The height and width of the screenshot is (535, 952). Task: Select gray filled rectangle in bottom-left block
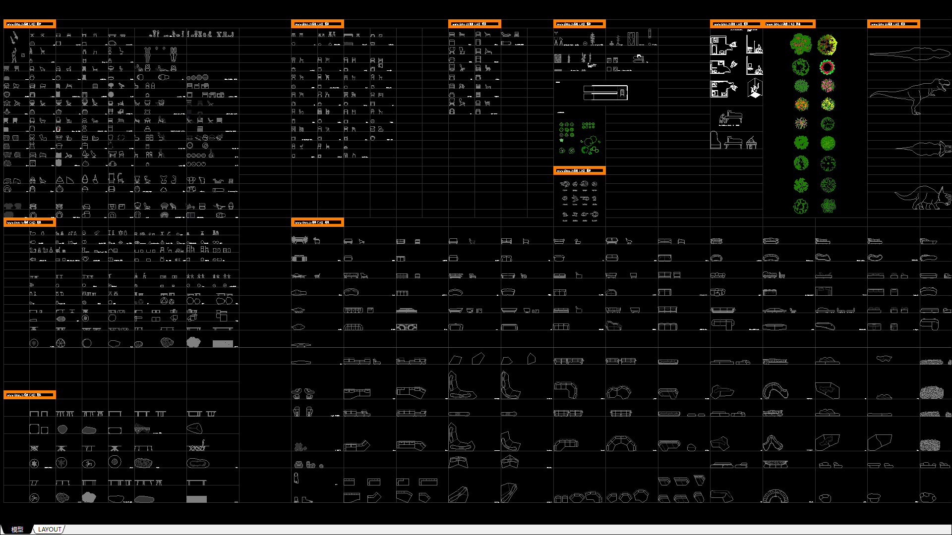(196, 499)
